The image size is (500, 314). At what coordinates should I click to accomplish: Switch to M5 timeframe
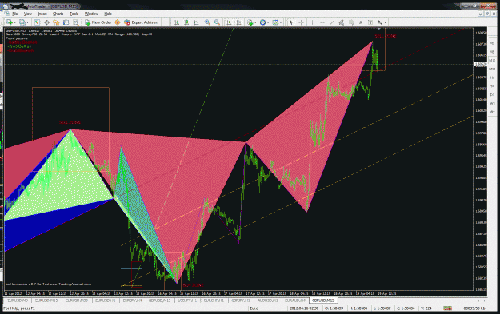(x=492, y=52)
